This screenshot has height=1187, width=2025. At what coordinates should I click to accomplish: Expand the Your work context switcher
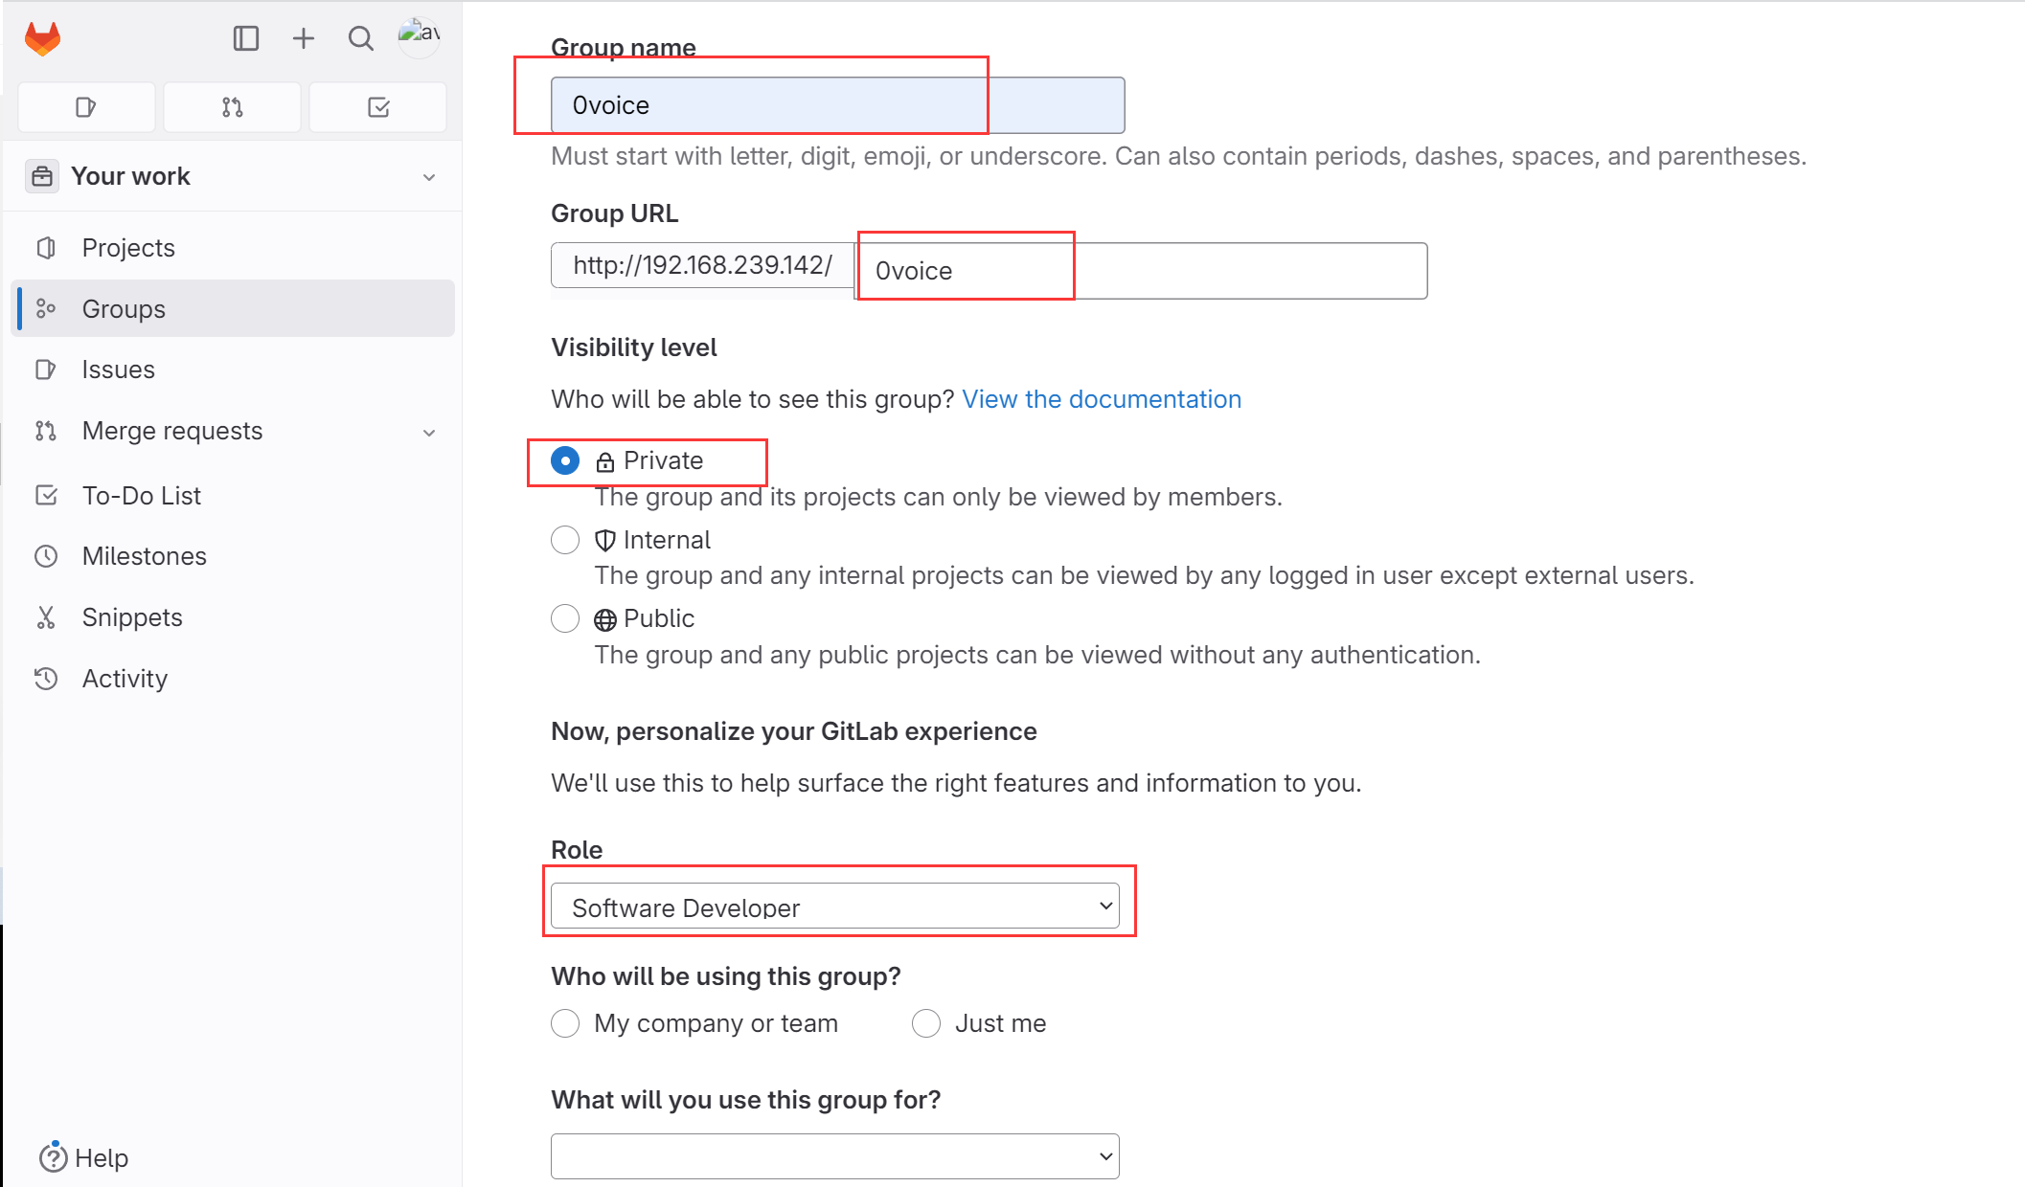[x=233, y=176]
